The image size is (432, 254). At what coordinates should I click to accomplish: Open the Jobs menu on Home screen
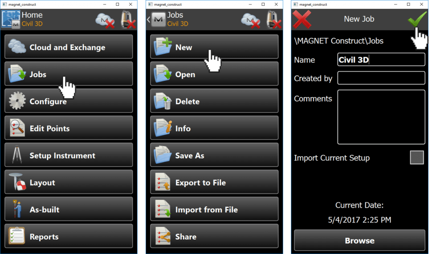[69, 74]
